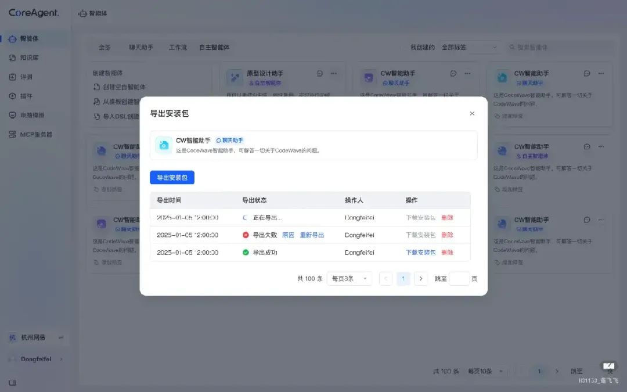627x392 pixels.
Task: Delete the 正在导出 row
Action: tap(447, 218)
